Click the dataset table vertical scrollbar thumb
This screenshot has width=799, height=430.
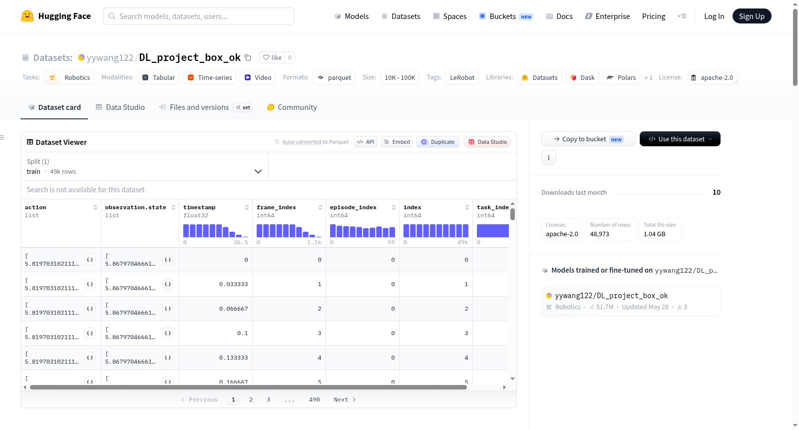(512, 214)
